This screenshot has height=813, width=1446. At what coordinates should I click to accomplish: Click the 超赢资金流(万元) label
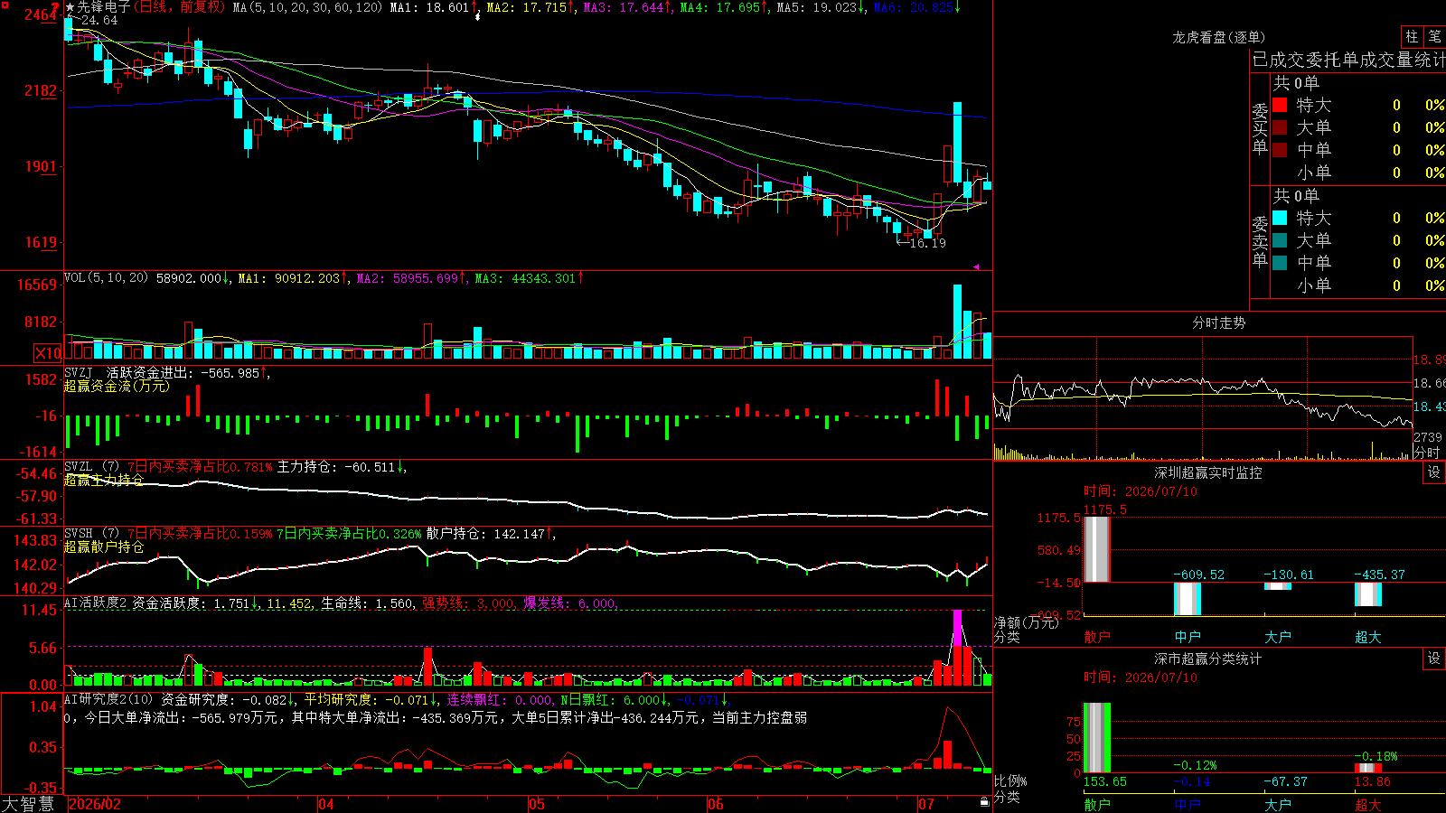point(117,386)
